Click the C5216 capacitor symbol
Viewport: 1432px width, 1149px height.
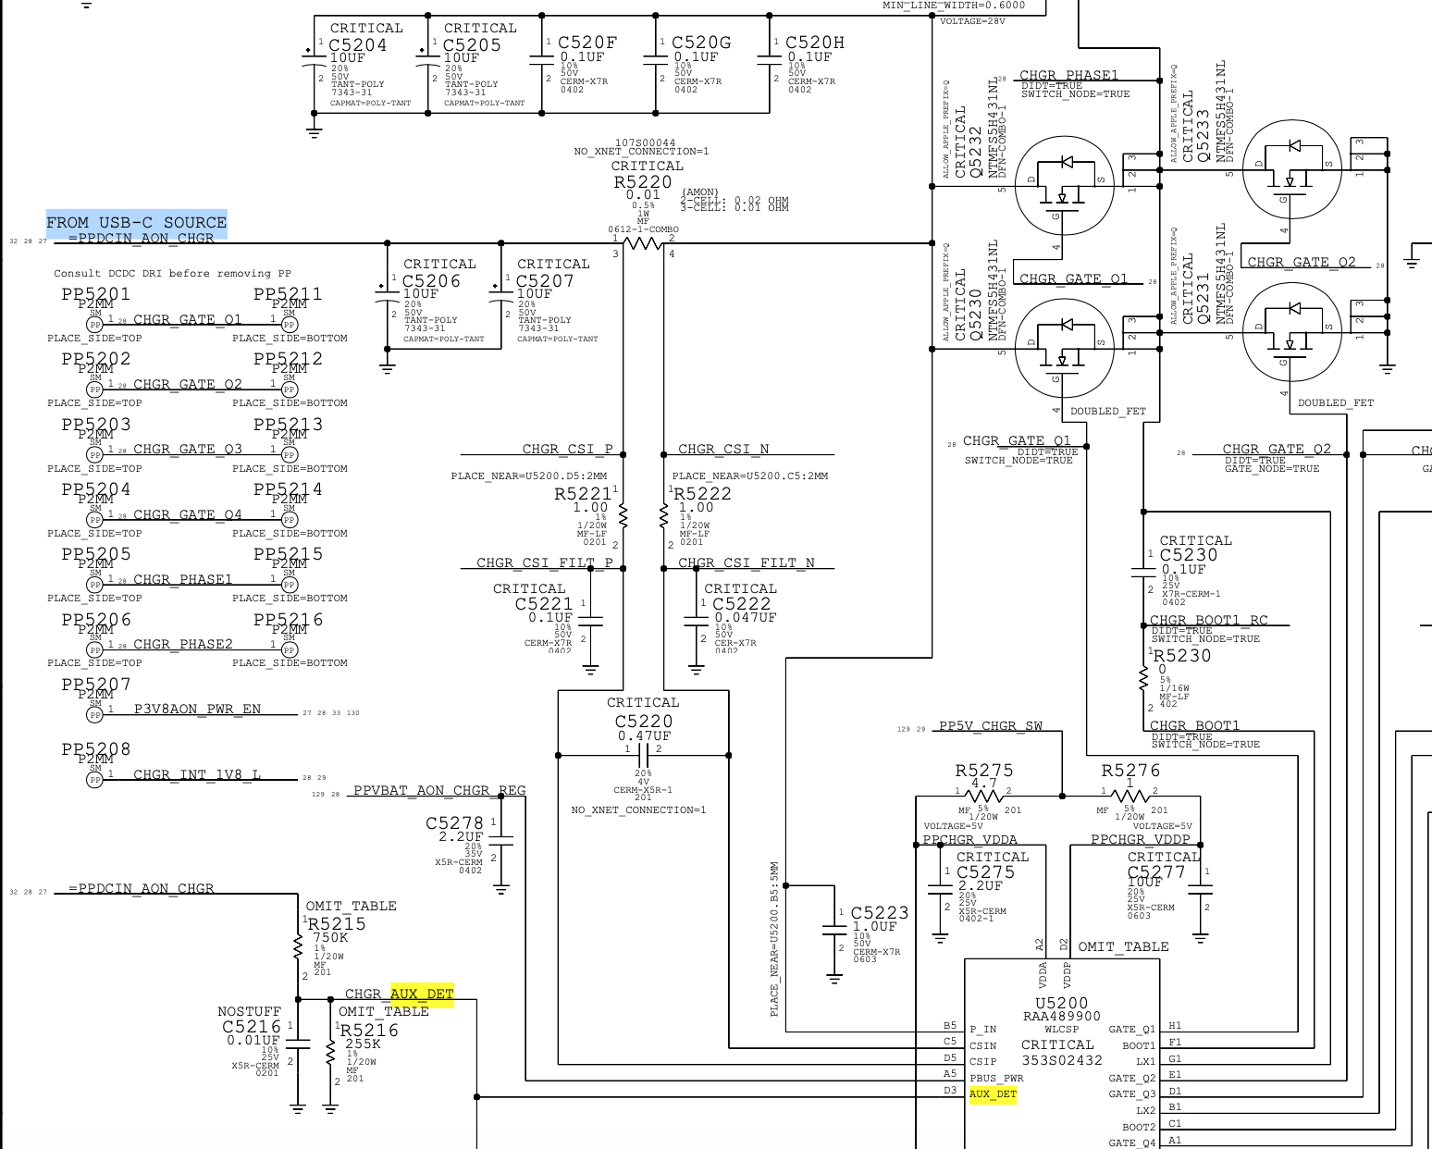[x=298, y=1044]
